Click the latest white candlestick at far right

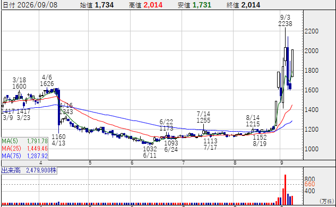point(292,63)
